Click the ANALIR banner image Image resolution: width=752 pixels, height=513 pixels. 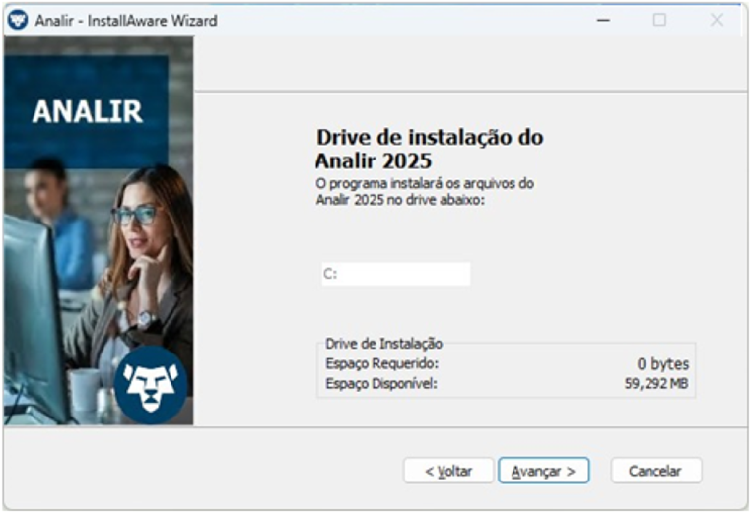[99, 230]
